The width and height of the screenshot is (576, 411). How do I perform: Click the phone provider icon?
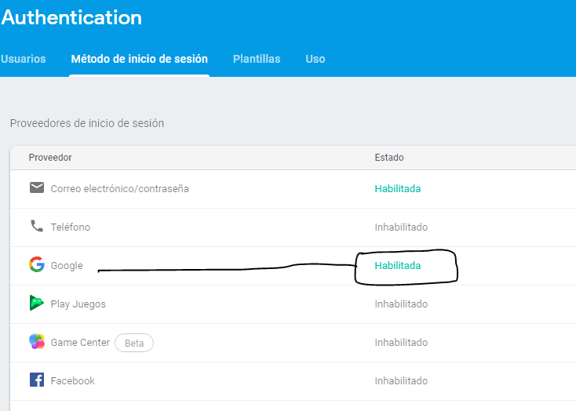pos(37,227)
